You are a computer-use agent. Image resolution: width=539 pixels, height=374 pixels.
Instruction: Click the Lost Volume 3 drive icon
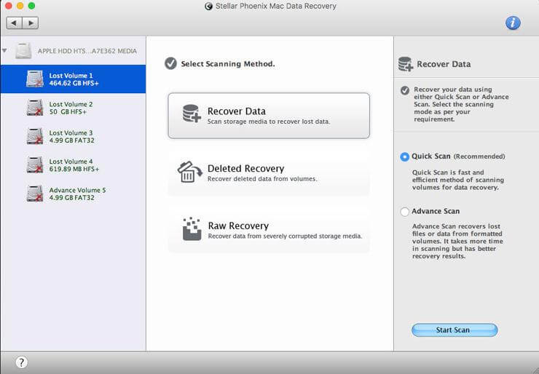pyautogui.click(x=35, y=136)
